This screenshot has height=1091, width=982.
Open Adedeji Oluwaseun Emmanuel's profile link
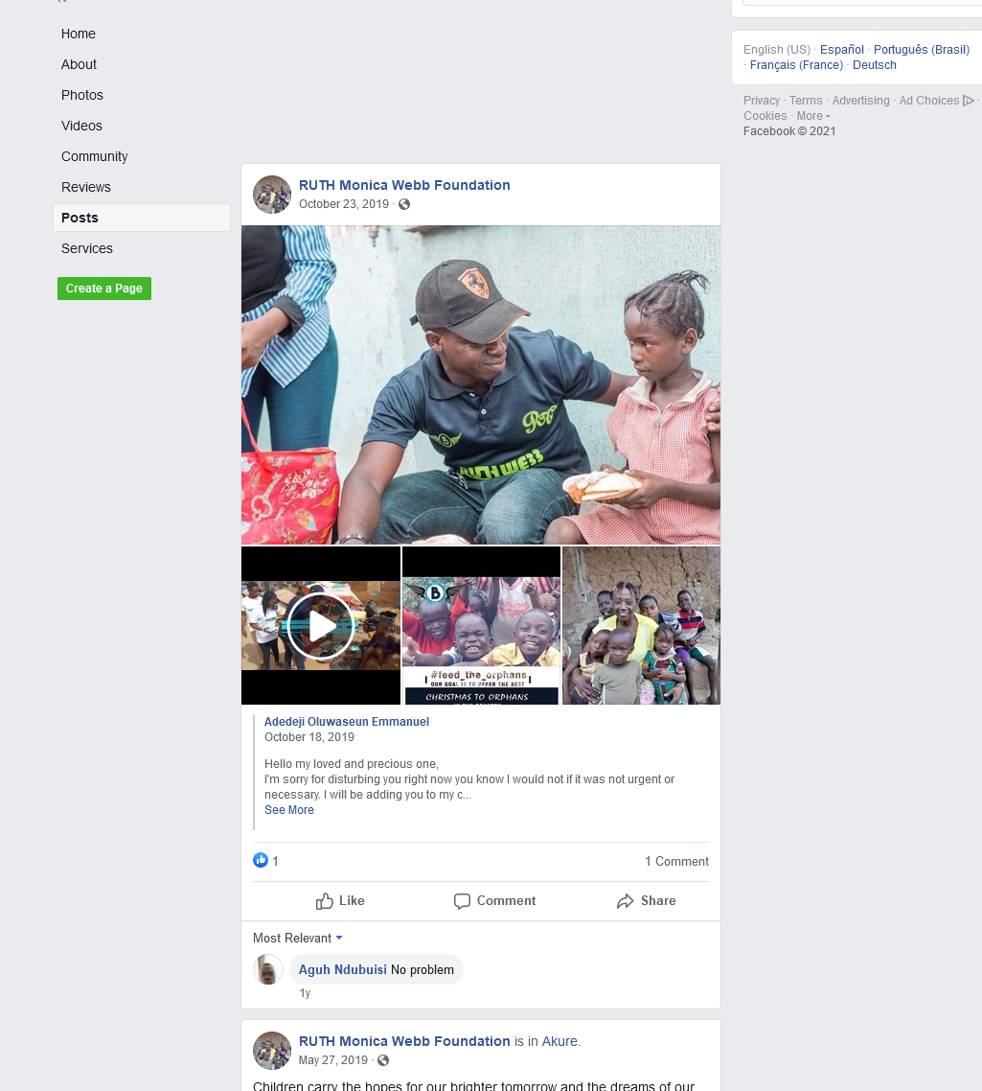347,722
